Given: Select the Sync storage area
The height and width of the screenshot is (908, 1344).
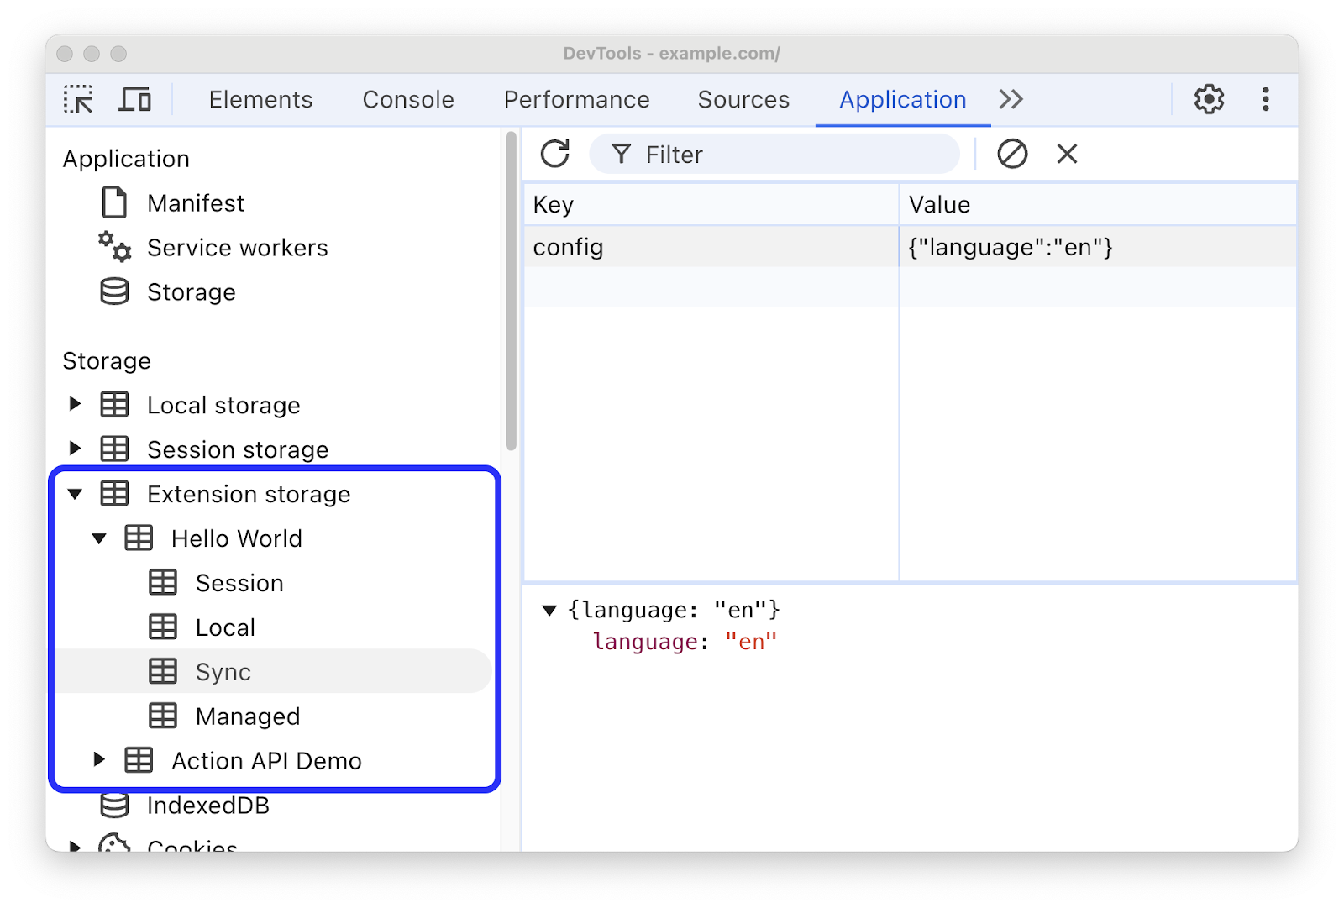Looking at the screenshot, I should (223, 671).
